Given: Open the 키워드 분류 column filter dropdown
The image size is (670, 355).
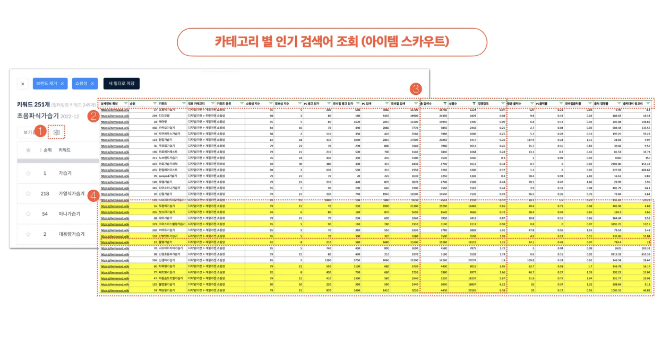Looking at the screenshot, I should coord(241,103).
